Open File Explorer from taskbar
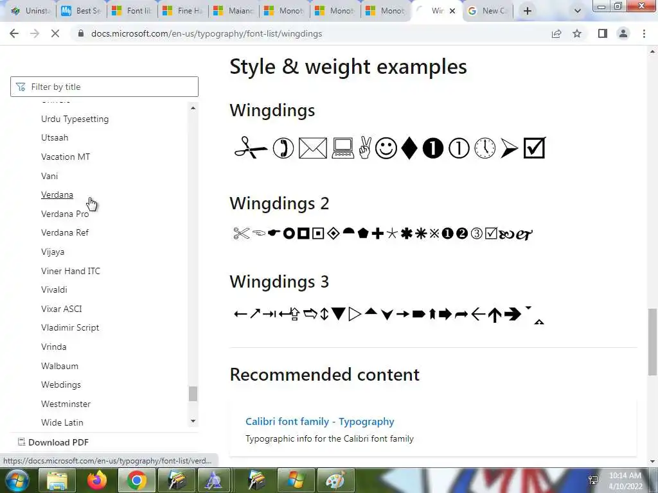The width and height of the screenshot is (658, 493). [x=57, y=480]
